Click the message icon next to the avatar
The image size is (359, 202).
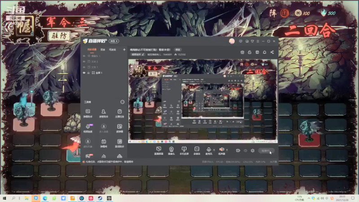pos(241,41)
